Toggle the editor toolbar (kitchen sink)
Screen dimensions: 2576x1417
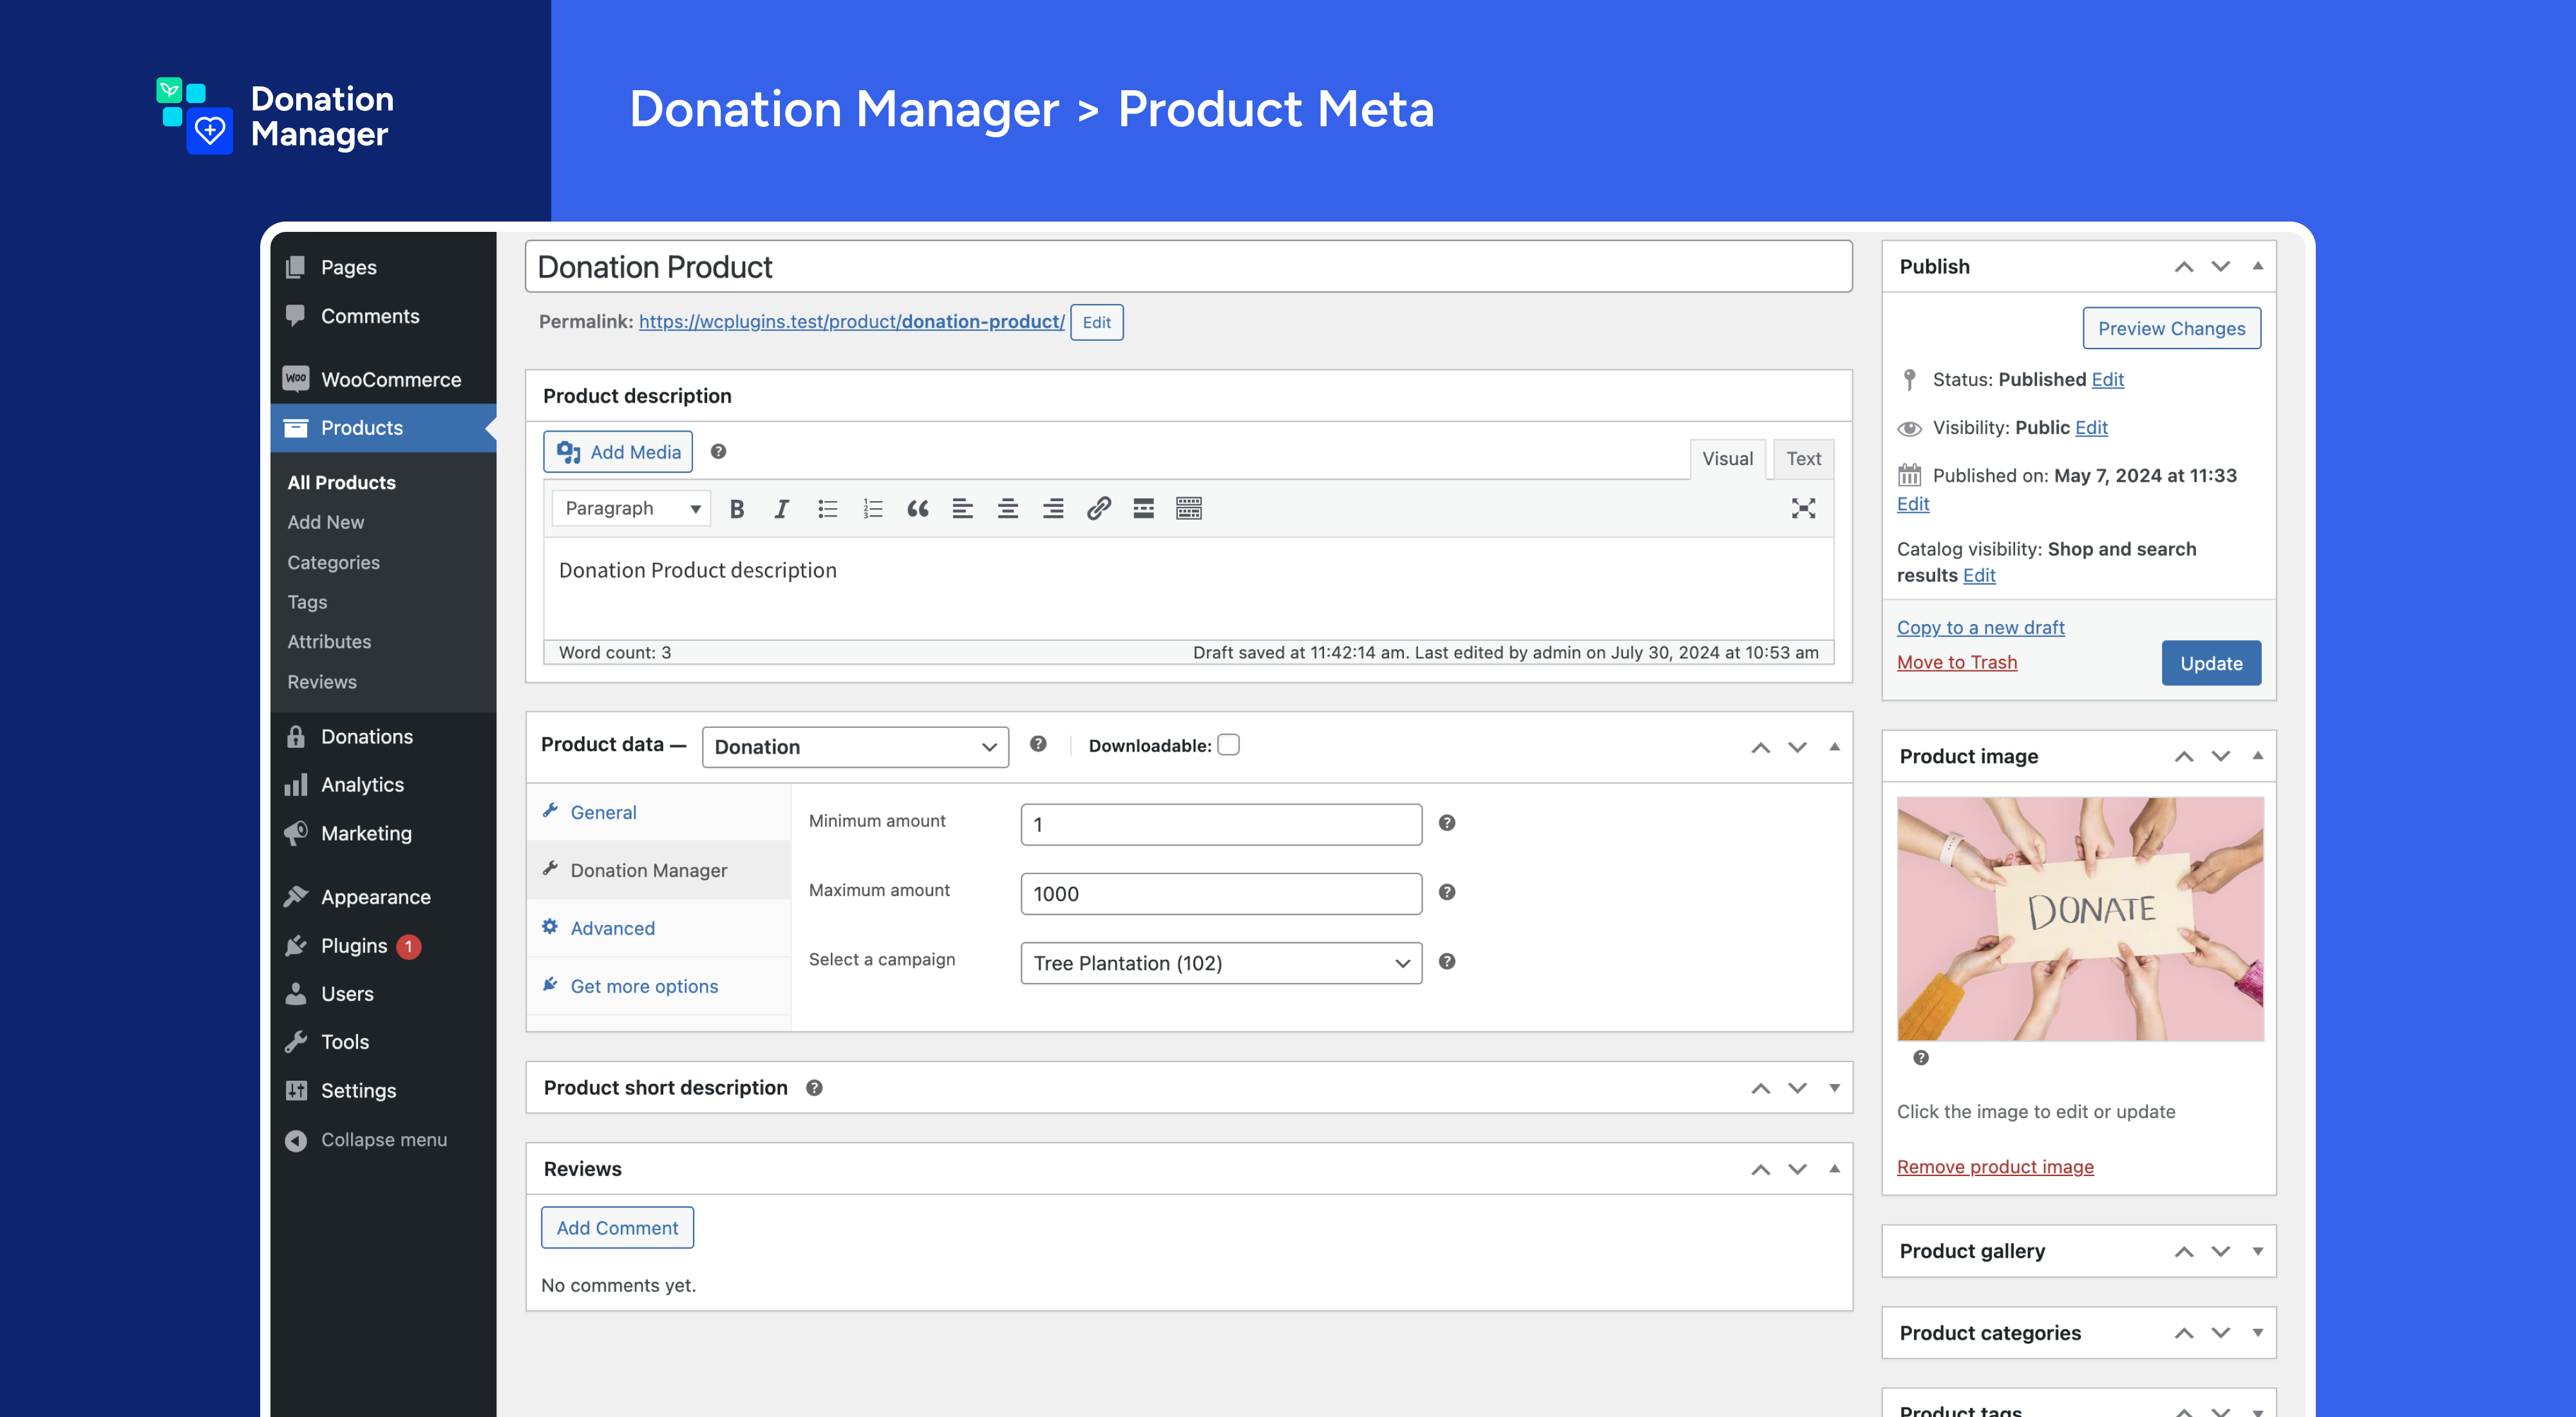(x=1189, y=509)
